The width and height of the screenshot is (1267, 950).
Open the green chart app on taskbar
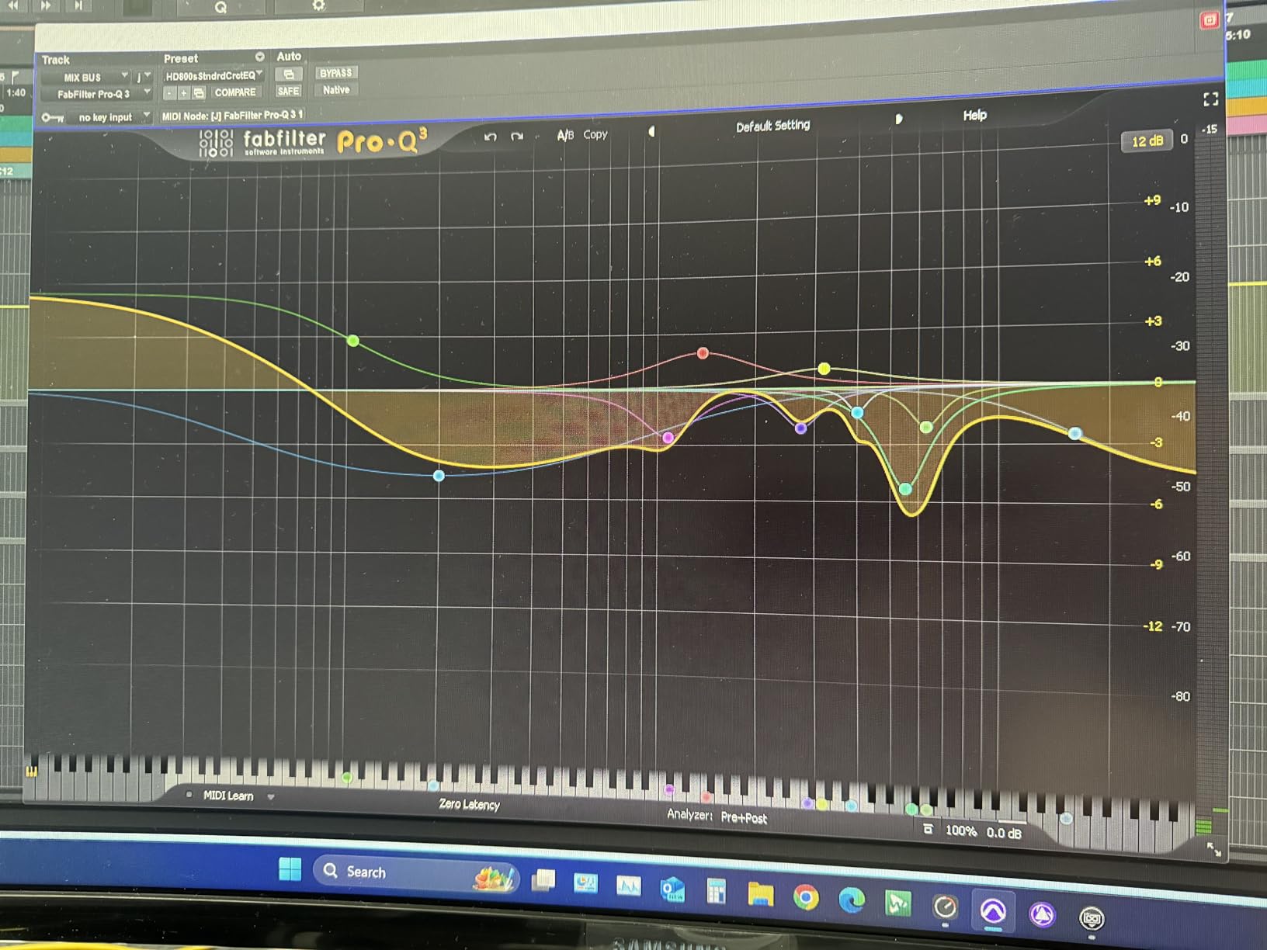click(x=898, y=903)
